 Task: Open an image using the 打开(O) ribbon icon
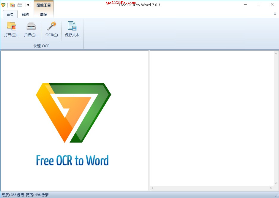(11, 30)
